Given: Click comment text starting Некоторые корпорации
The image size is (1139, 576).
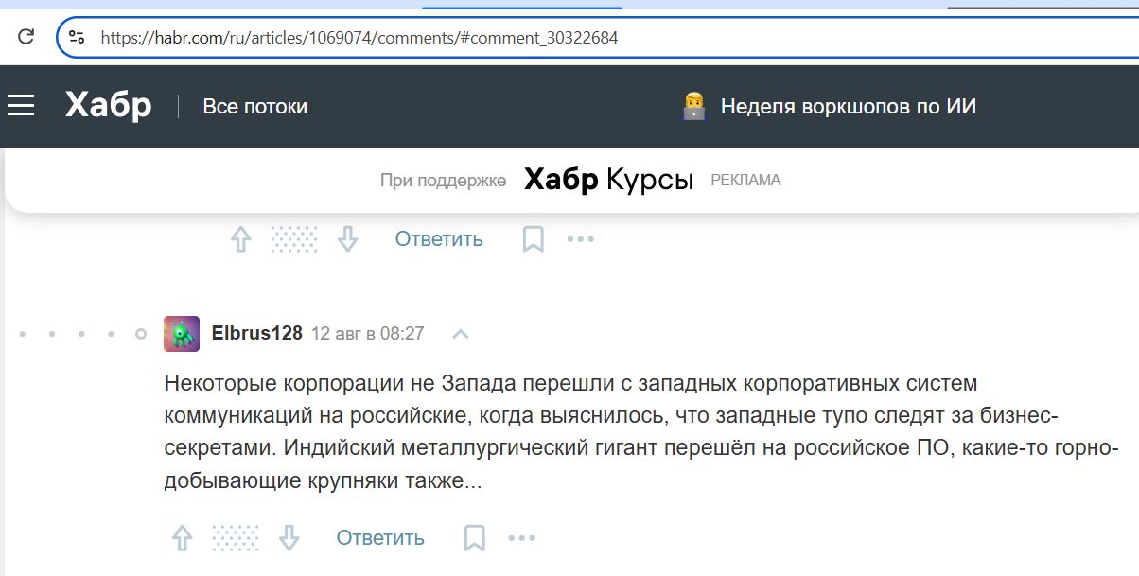Looking at the screenshot, I should coord(641,432).
